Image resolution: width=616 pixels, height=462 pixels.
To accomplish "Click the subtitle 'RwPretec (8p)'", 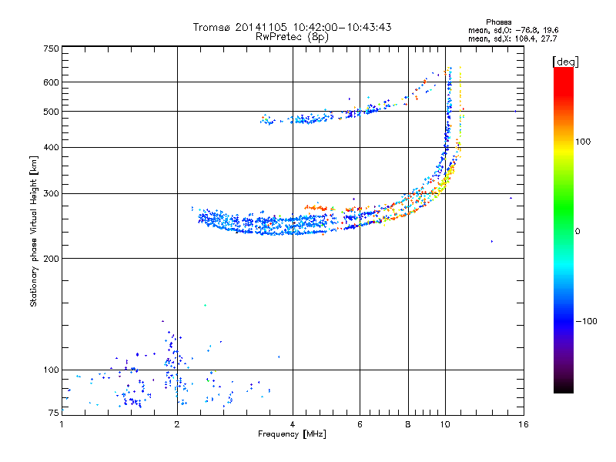I will click(292, 37).
